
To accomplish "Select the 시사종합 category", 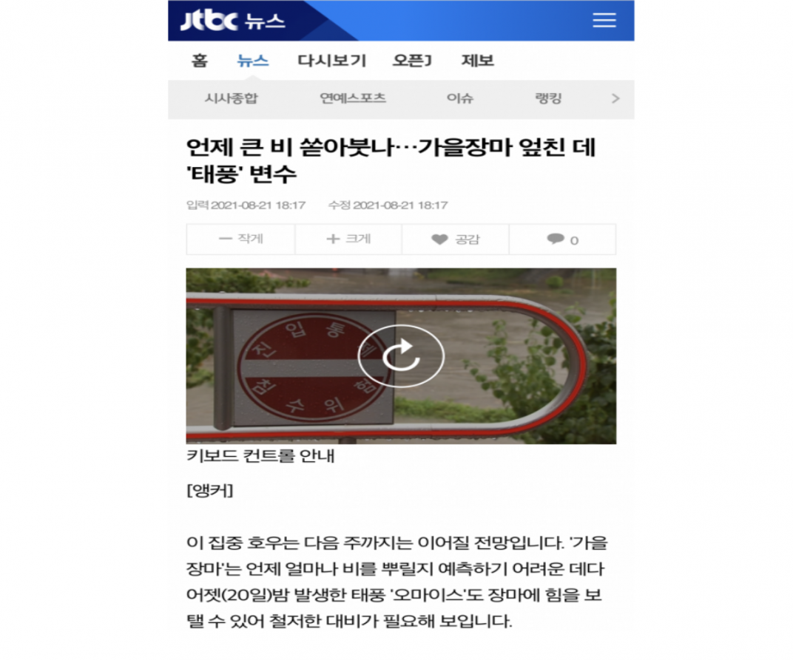I will tap(231, 98).
